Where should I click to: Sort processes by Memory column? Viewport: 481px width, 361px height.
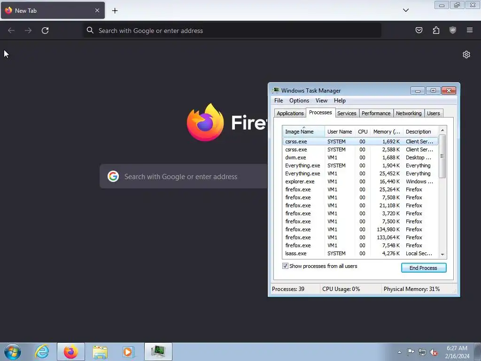[x=387, y=132]
